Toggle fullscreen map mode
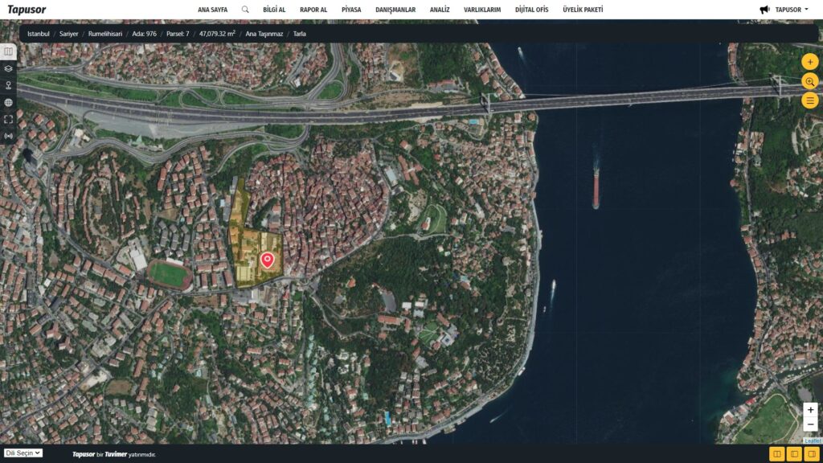Image resolution: width=823 pixels, height=463 pixels. click(x=9, y=119)
